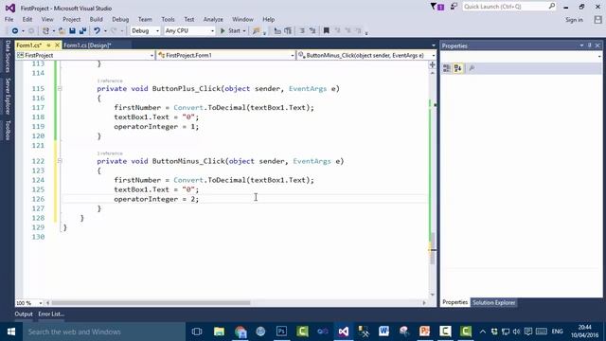Screen dimensions: 606x341
Task: Open the Tools menu
Action: [168, 19]
